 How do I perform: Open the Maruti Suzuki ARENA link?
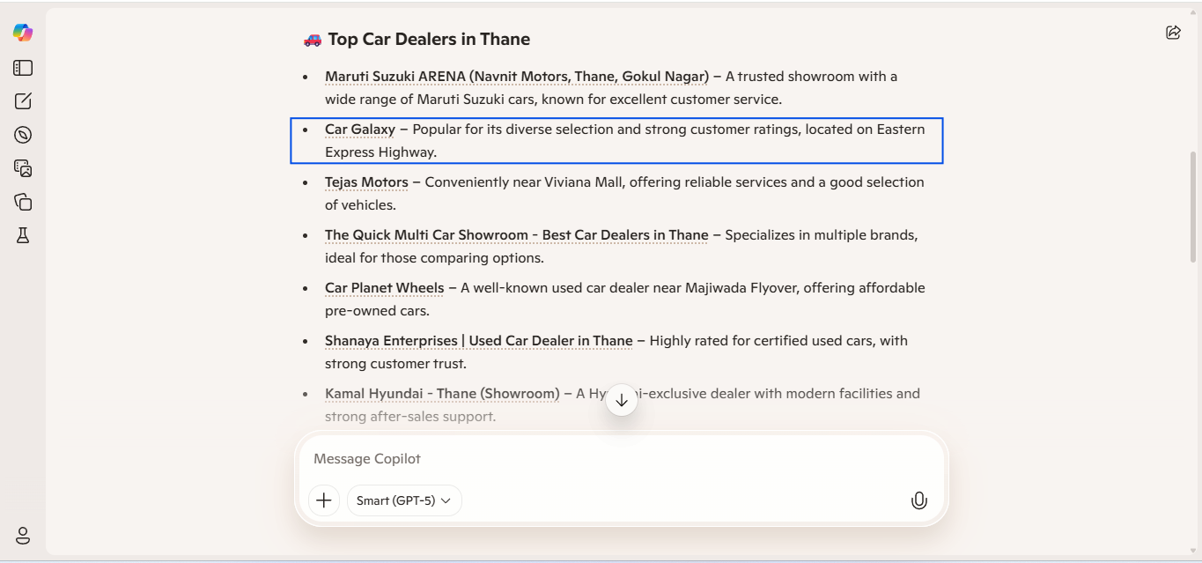515,76
